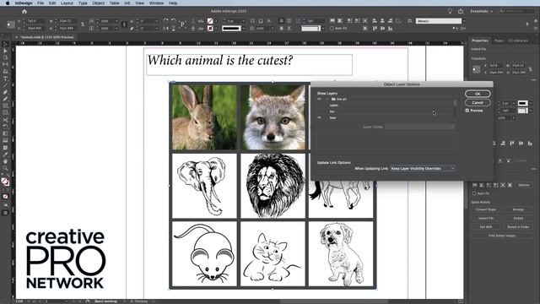Switch to the Properties panel tab

click(x=480, y=41)
